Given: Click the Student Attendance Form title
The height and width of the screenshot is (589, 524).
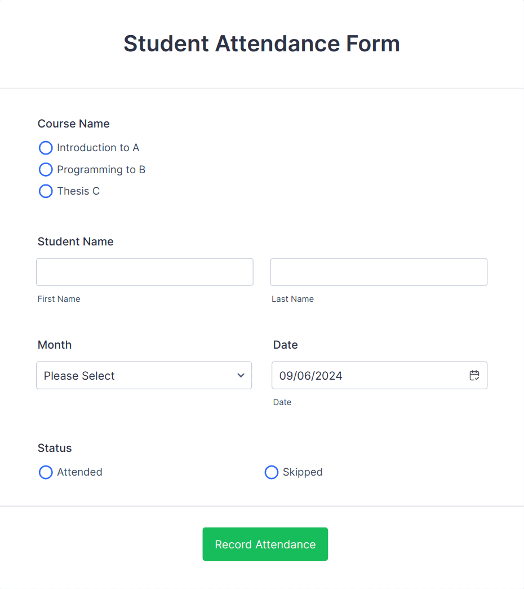Looking at the screenshot, I should coord(261,43).
